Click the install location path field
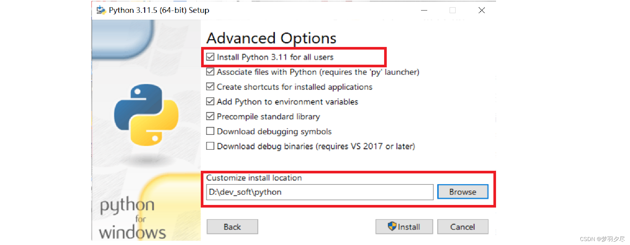The height and width of the screenshot is (245, 630). point(320,192)
